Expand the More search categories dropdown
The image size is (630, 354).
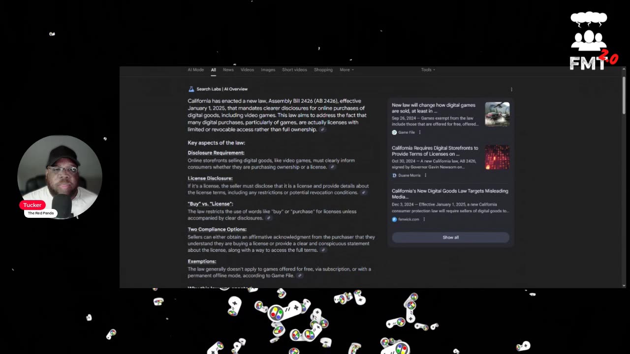coord(346,70)
